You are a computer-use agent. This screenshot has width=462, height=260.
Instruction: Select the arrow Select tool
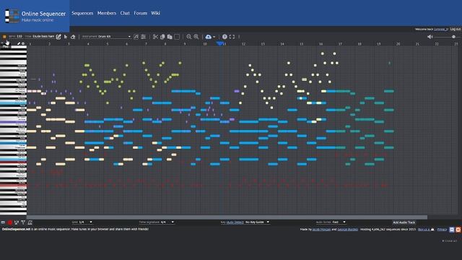click(x=66, y=37)
